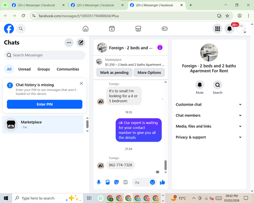
Task: Reload the page
Action: [x=23, y=16]
